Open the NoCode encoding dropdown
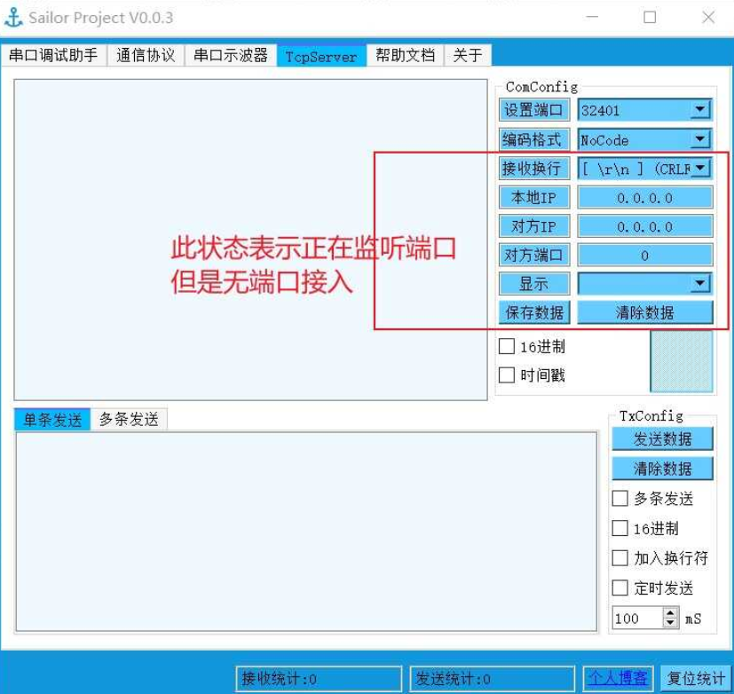Viewport: 734px width, 694px height. click(701, 139)
